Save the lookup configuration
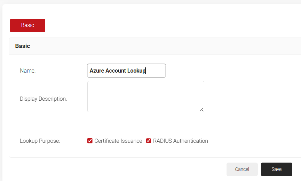301x181 pixels. [276, 169]
